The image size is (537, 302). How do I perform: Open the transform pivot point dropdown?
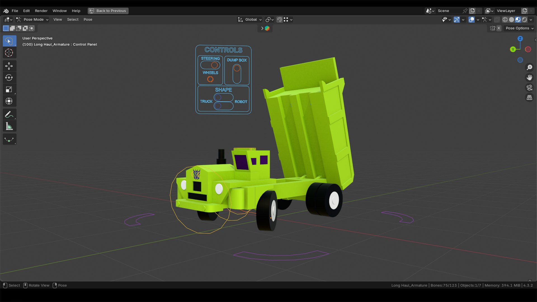(x=270, y=20)
